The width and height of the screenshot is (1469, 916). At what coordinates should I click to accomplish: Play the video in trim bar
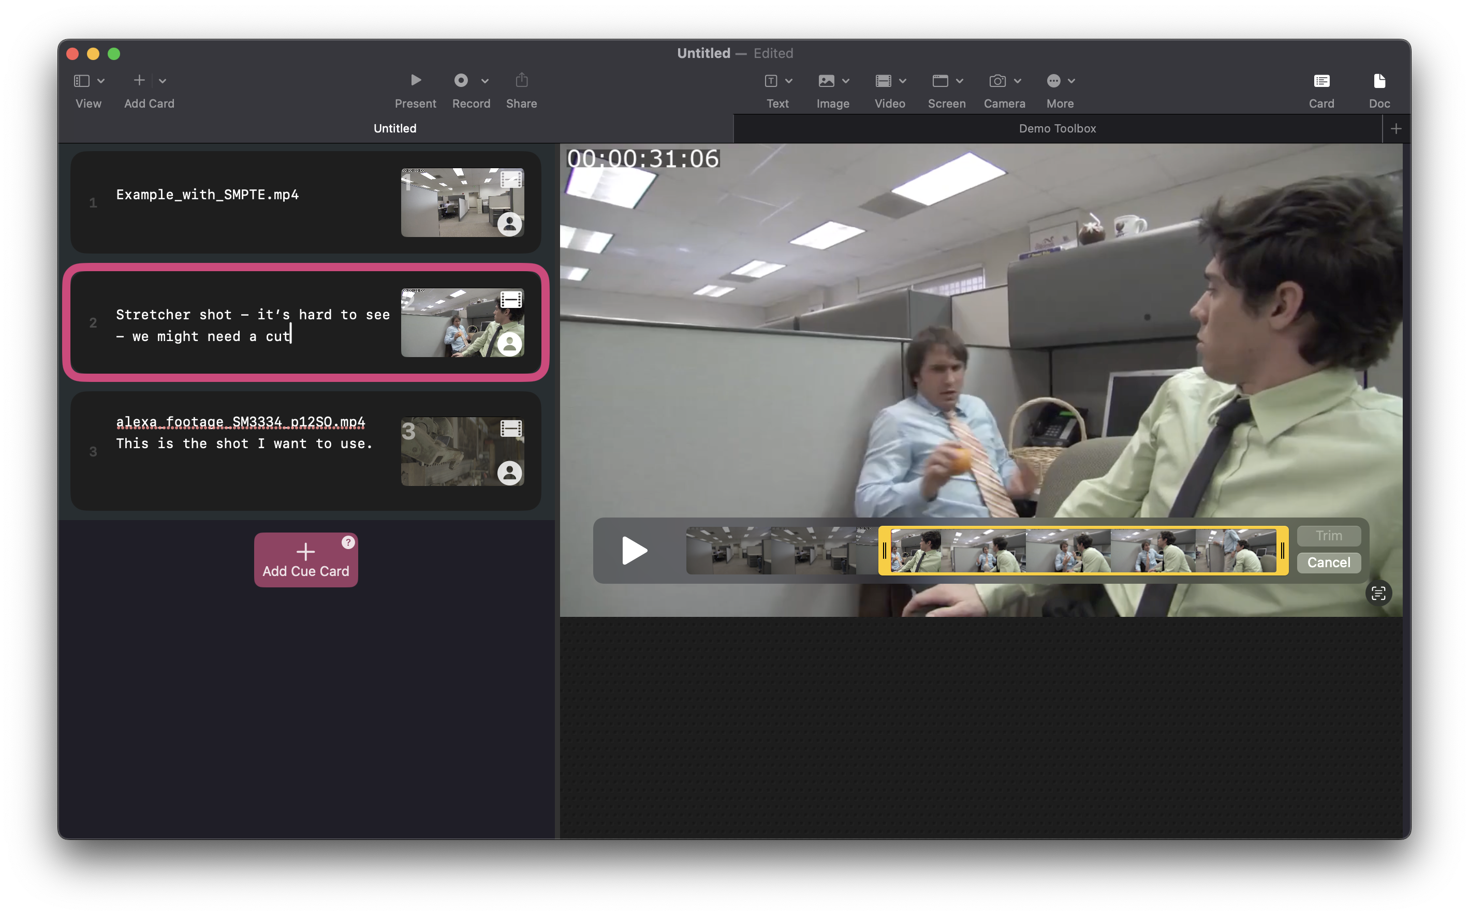(x=634, y=551)
